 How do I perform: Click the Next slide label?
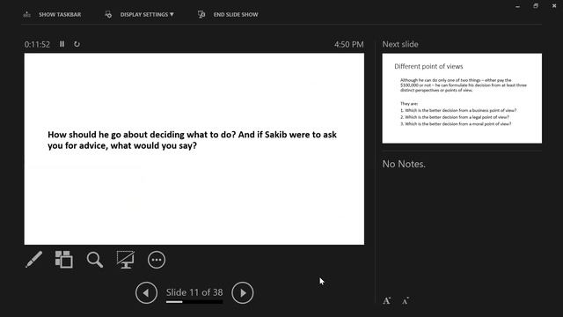[x=400, y=44]
